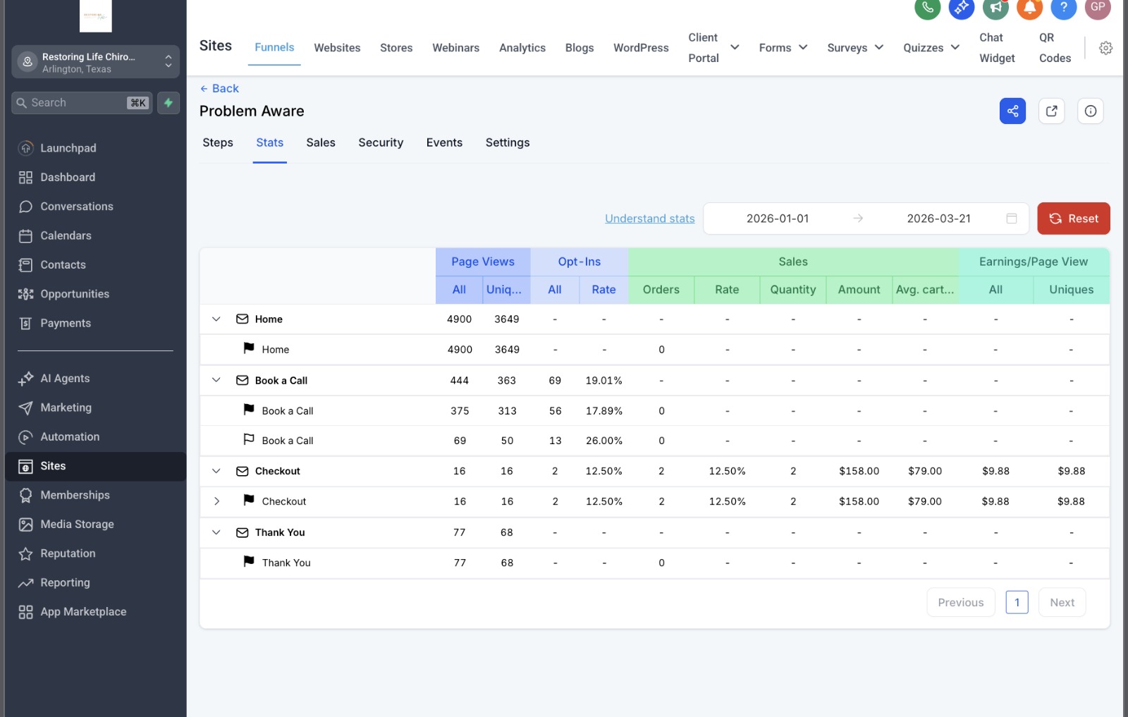Open the phone dialer icon
Viewport: 1128px width, 717px height.
(928, 8)
